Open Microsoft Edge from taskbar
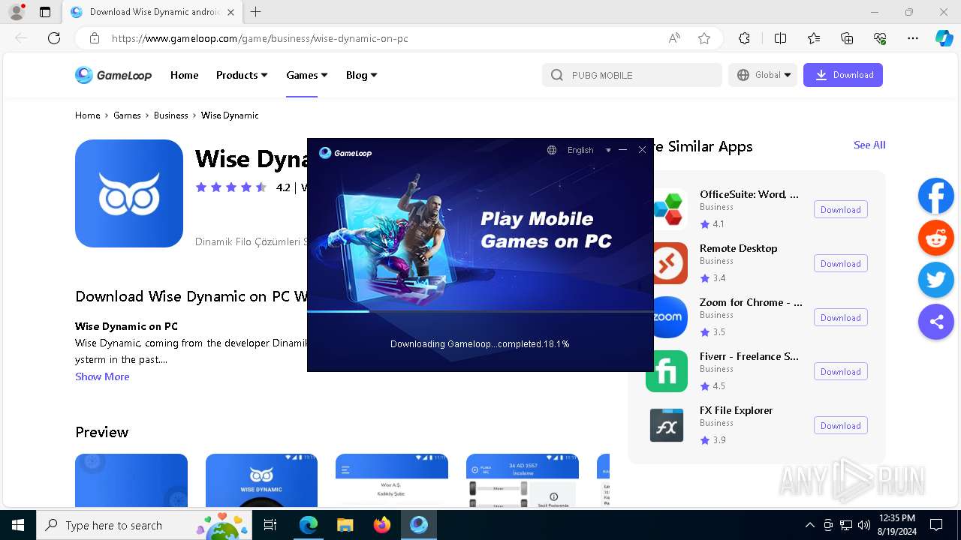Screen dimensions: 961x540 pyautogui.click(x=309, y=525)
